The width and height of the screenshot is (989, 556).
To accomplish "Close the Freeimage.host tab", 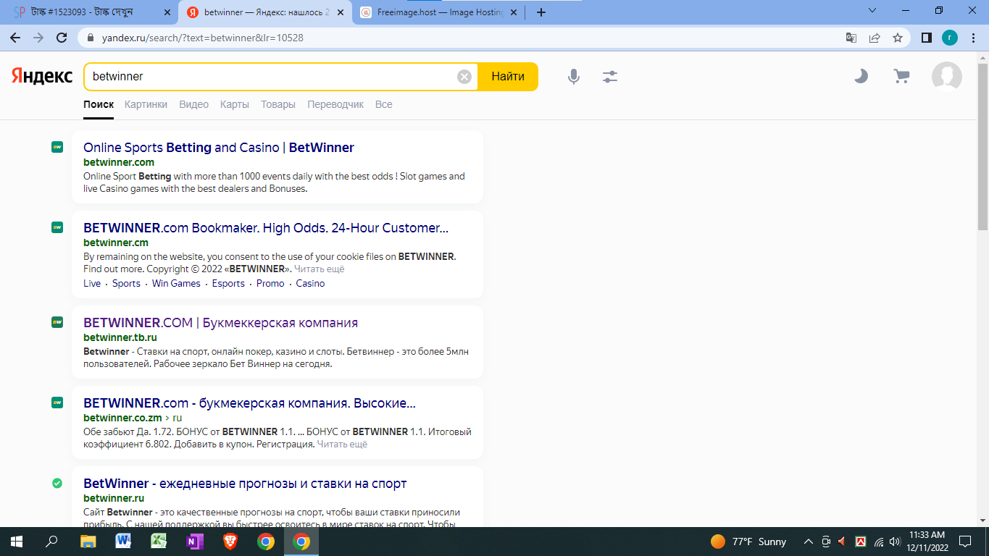I will click(x=515, y=12).
